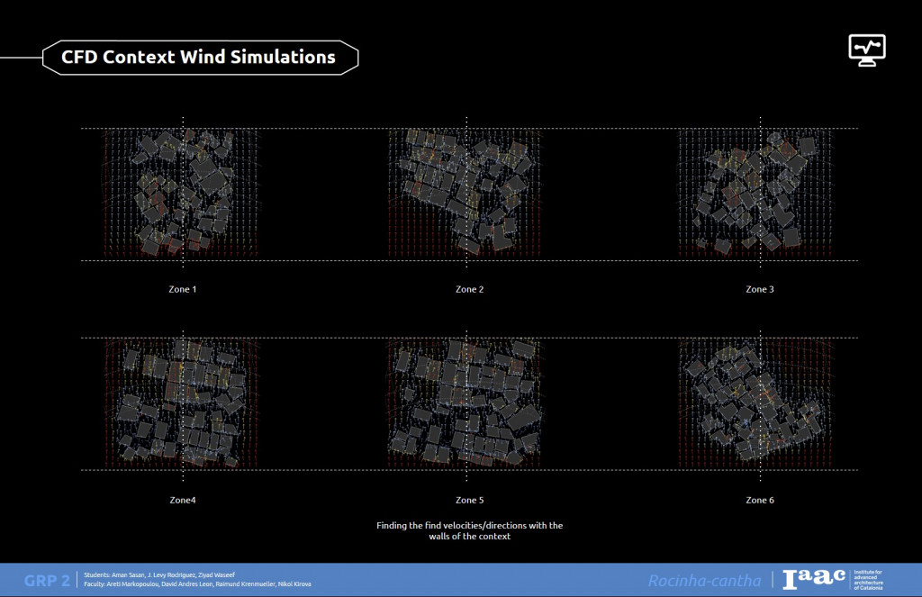Click the Zone 1 caption label

182,290
